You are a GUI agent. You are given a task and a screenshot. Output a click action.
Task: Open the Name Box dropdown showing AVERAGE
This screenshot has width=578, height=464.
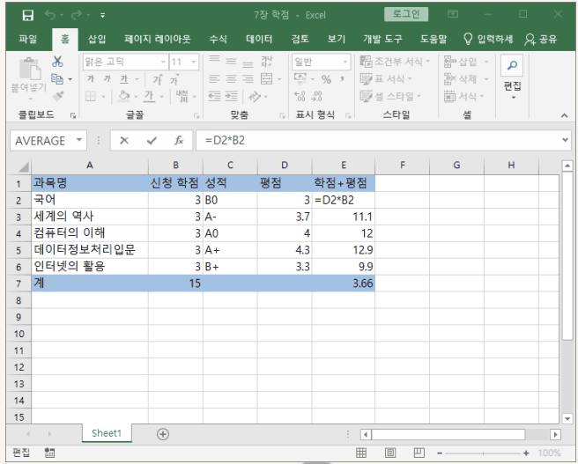(80, 140)
